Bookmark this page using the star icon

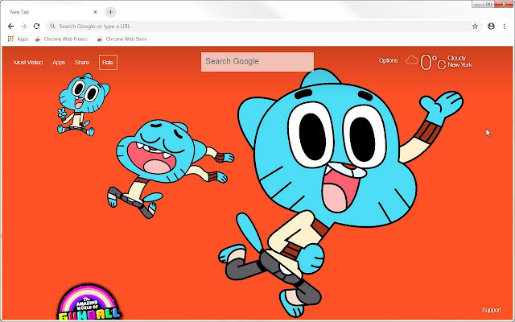coord(475,27)
